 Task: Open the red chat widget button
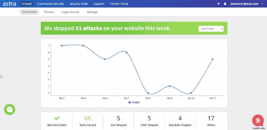258,120
